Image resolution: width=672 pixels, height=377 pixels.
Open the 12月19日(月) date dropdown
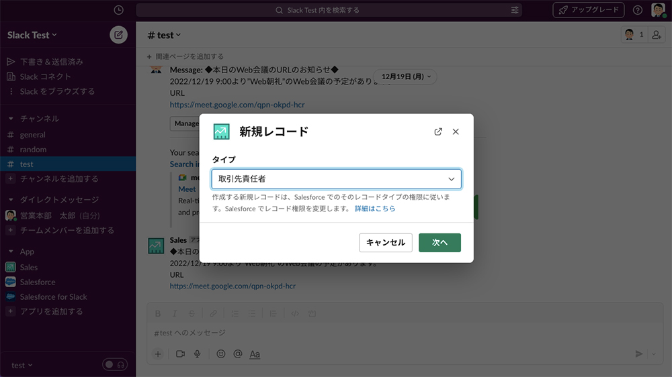405,76
